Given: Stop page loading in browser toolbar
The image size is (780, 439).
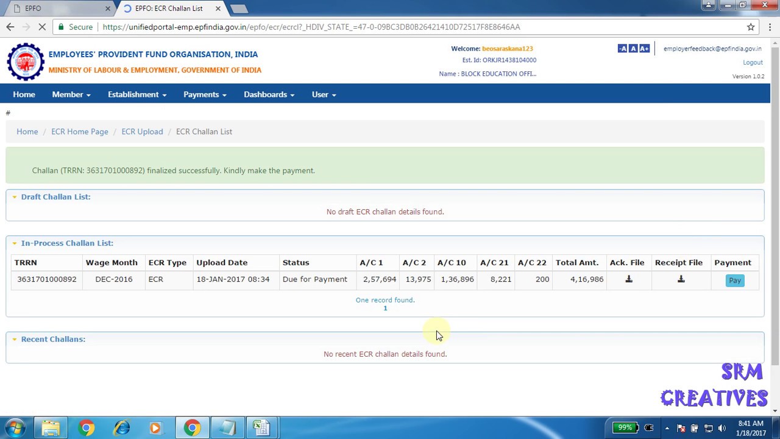Looking at the screenshot, I should pos(42,27).
